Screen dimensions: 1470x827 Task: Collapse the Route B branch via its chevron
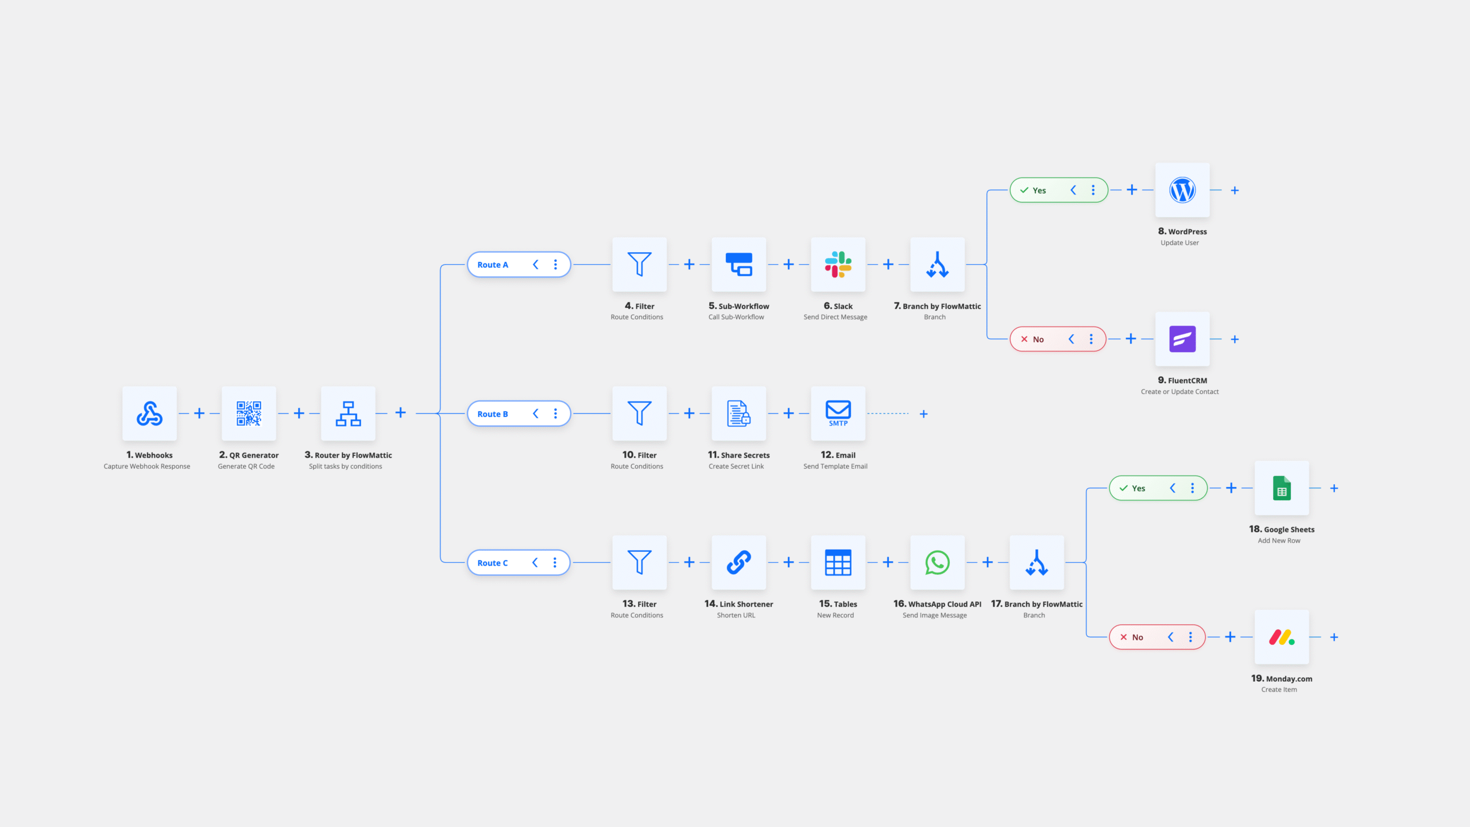coord(535,413)
